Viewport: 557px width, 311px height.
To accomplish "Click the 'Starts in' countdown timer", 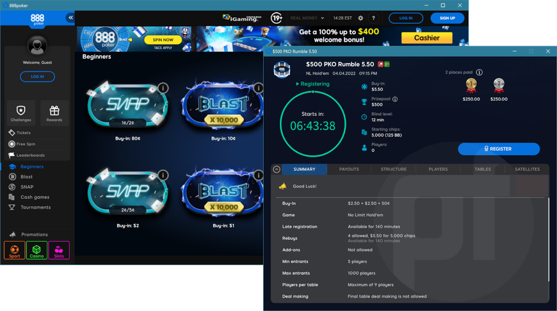I will (312, 124).
